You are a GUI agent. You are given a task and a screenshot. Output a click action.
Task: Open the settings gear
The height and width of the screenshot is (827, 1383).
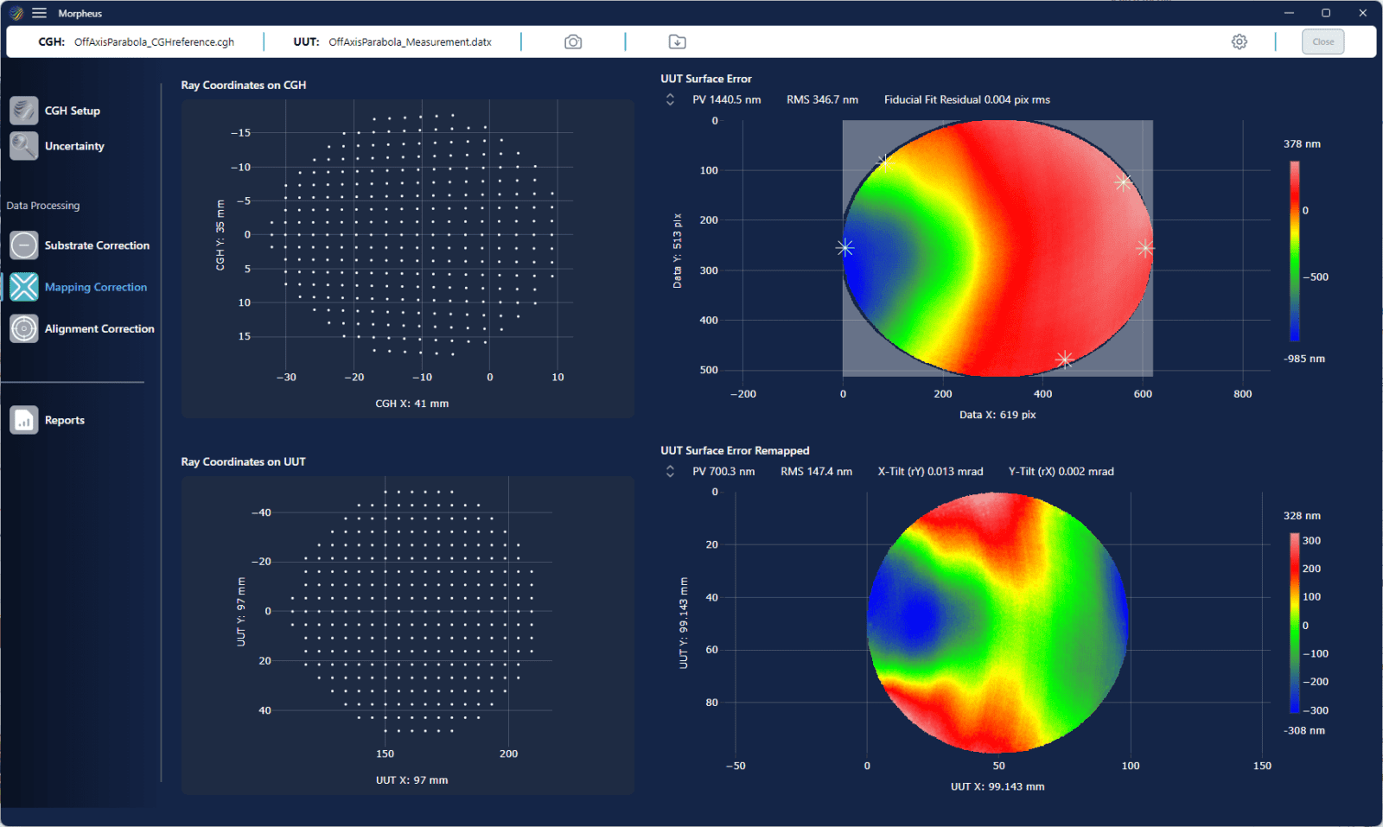(1240, 41)
